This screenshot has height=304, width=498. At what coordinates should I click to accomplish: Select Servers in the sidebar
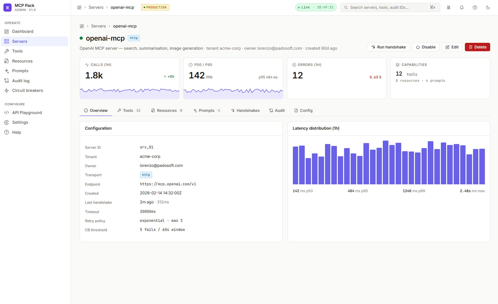pos(35,41)
